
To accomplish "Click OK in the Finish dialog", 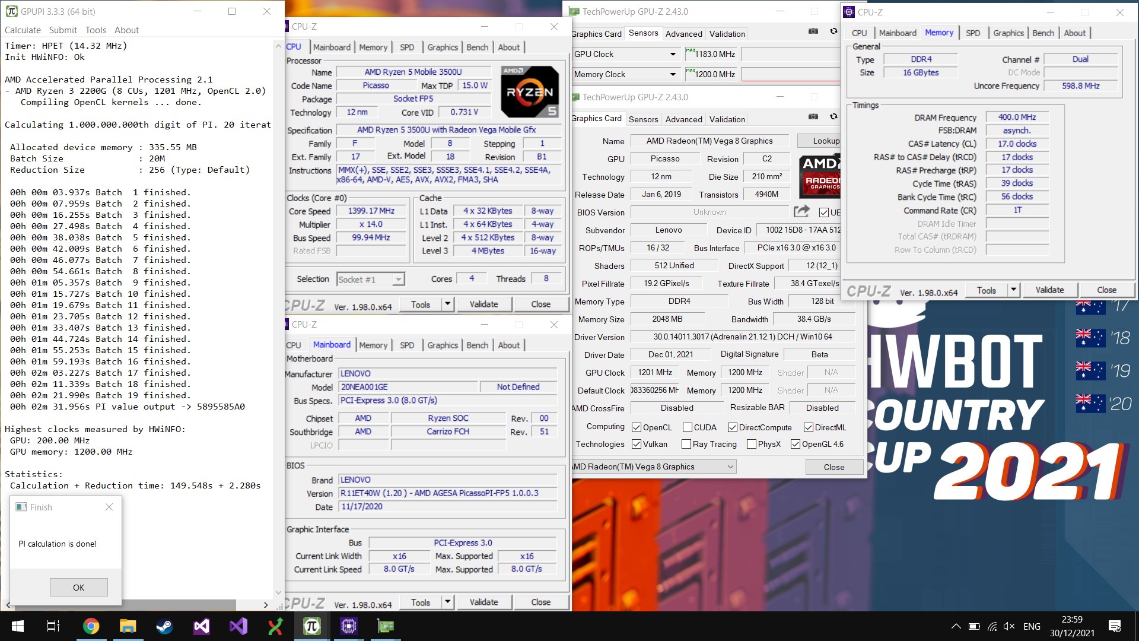I will tap(78, 588).
